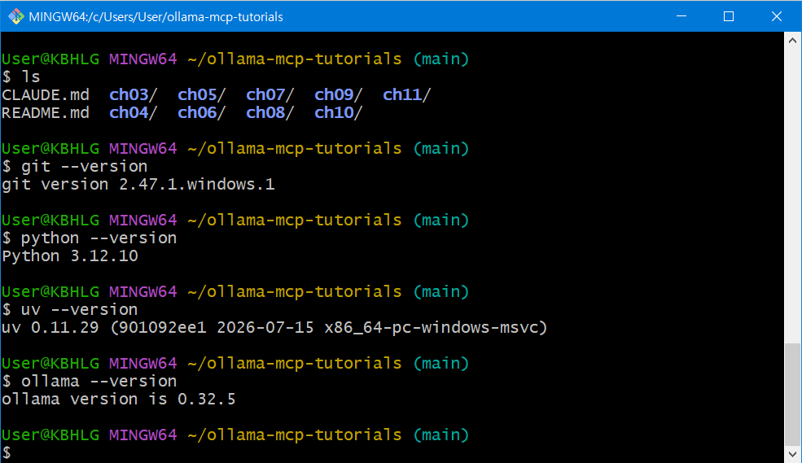Click the Git Bash icon in title bar
The image size is (802, 463).
15,16
